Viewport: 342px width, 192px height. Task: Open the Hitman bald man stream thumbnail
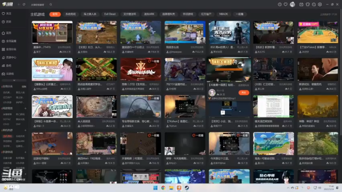tap(318, 69)
